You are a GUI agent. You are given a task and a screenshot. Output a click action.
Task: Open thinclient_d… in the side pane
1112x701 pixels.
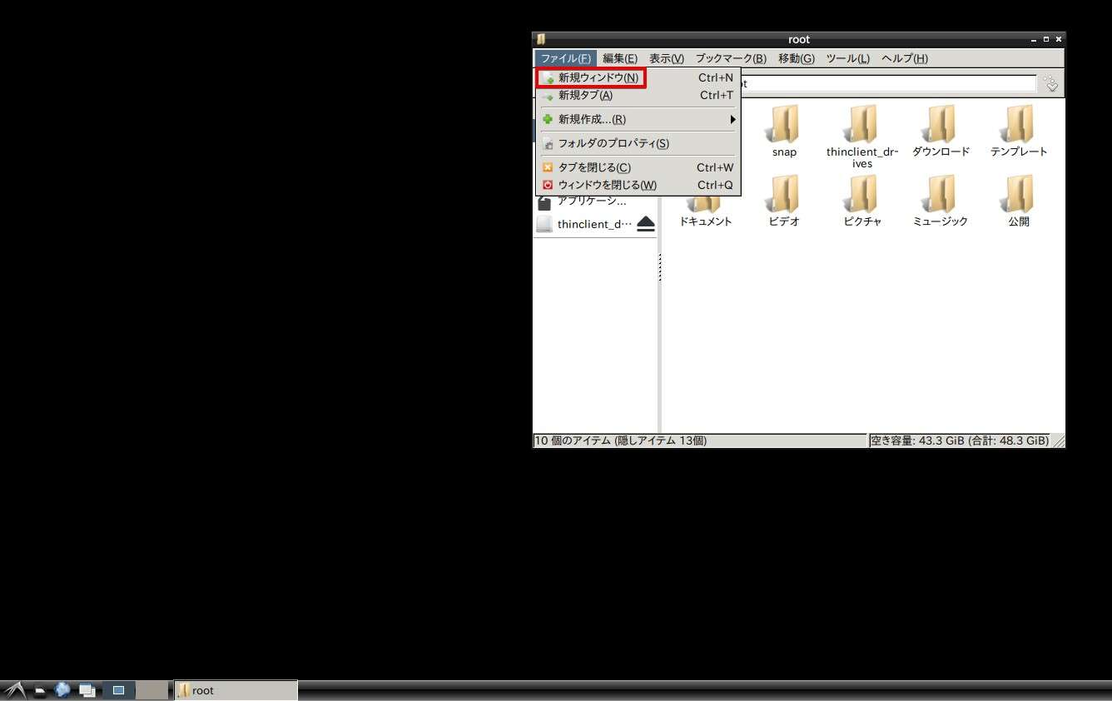click(594, 224)
